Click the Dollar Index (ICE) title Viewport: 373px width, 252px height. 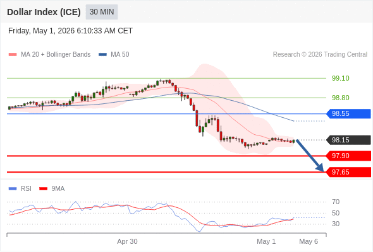pos(44,12)
